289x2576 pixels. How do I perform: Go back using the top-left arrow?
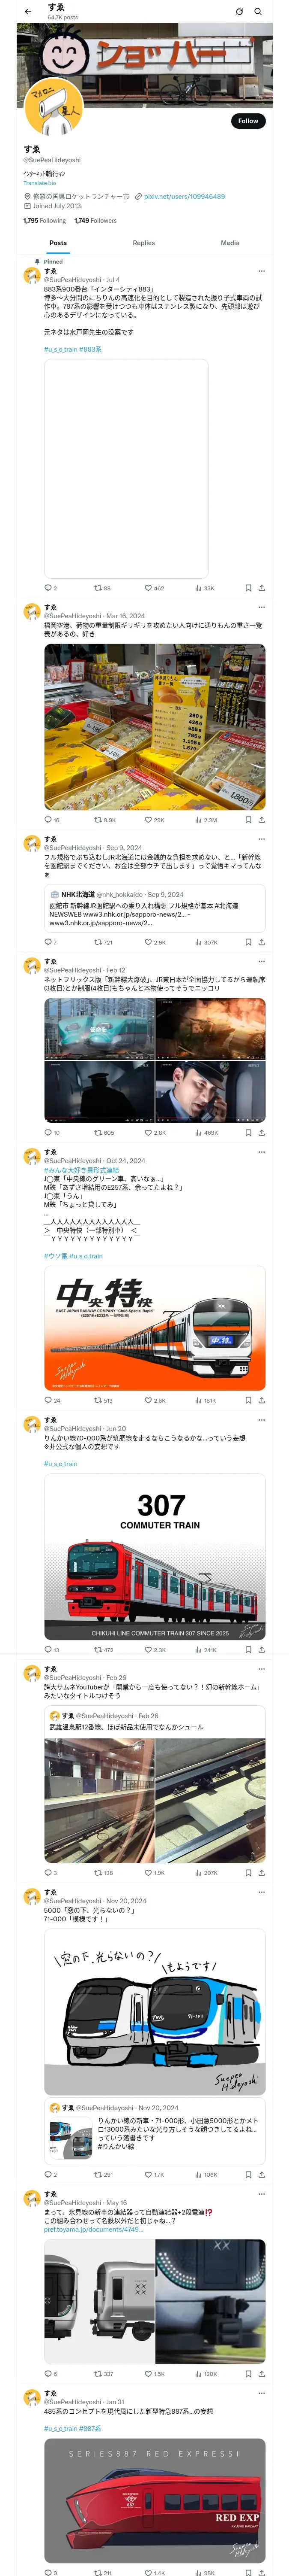pyautogui.click(x=28, y=11)
